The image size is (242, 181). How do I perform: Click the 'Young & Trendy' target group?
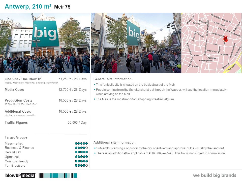17,161
